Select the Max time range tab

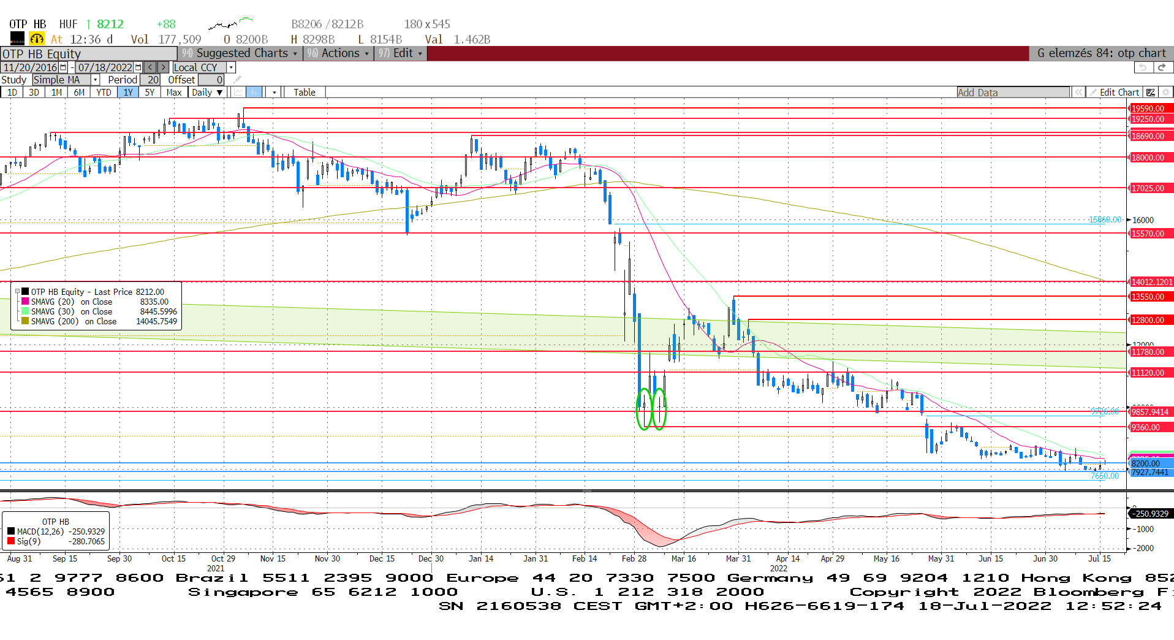click(174, 93)
